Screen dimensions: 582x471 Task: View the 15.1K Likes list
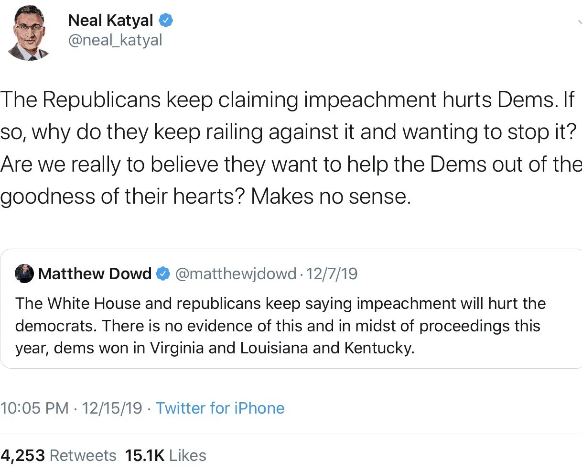point(165,455)
